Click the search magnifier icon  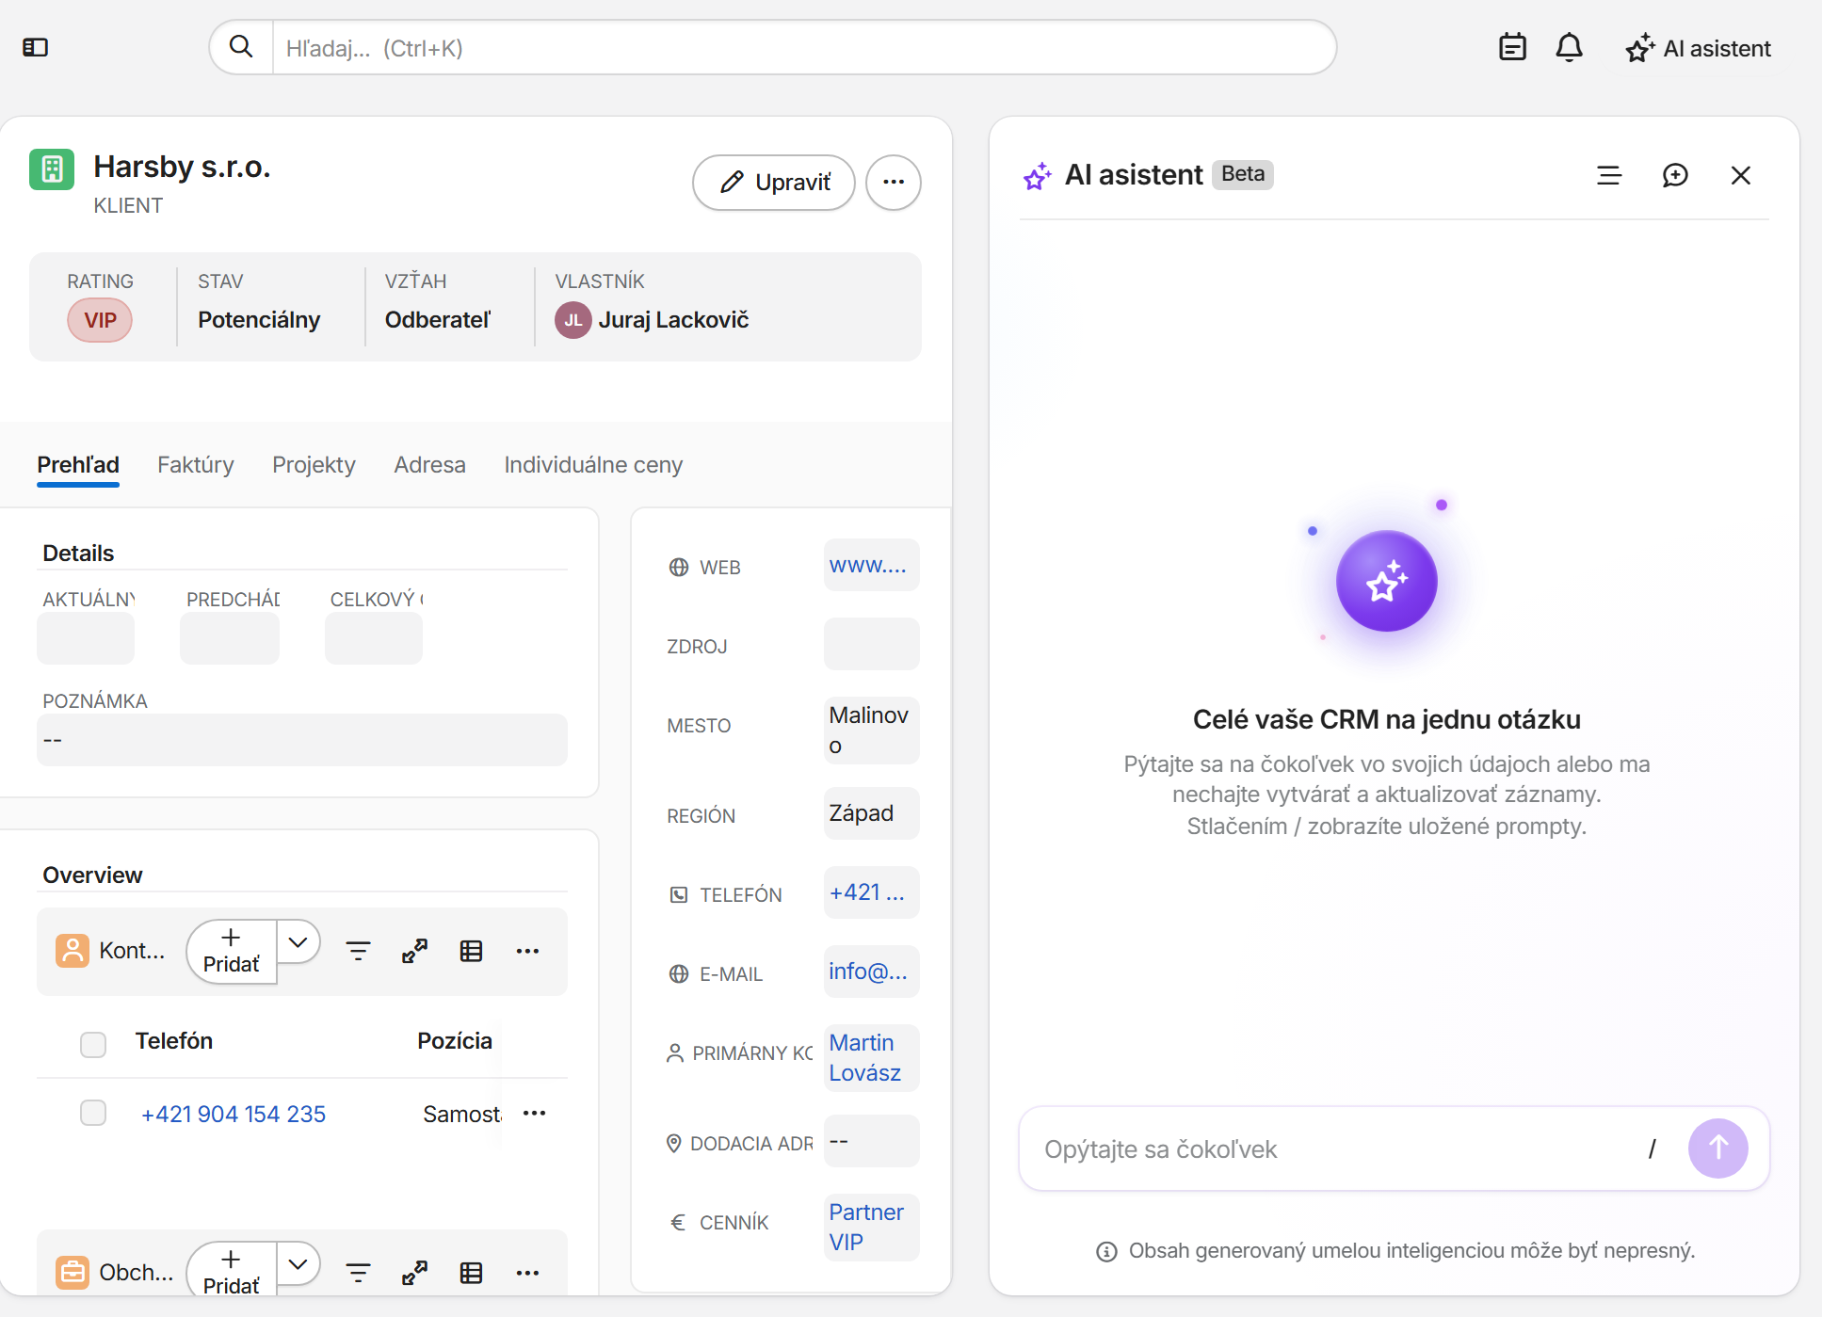tap(241, 47)
